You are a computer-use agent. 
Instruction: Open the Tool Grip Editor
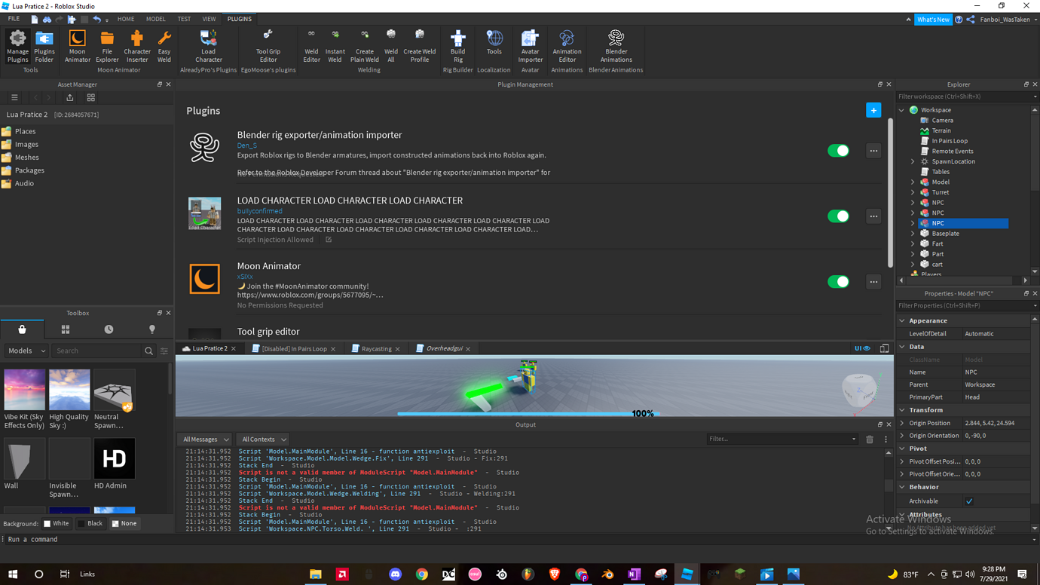tap(268, 46)
